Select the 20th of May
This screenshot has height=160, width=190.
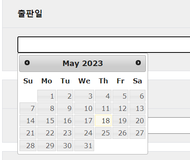[137, 120]
